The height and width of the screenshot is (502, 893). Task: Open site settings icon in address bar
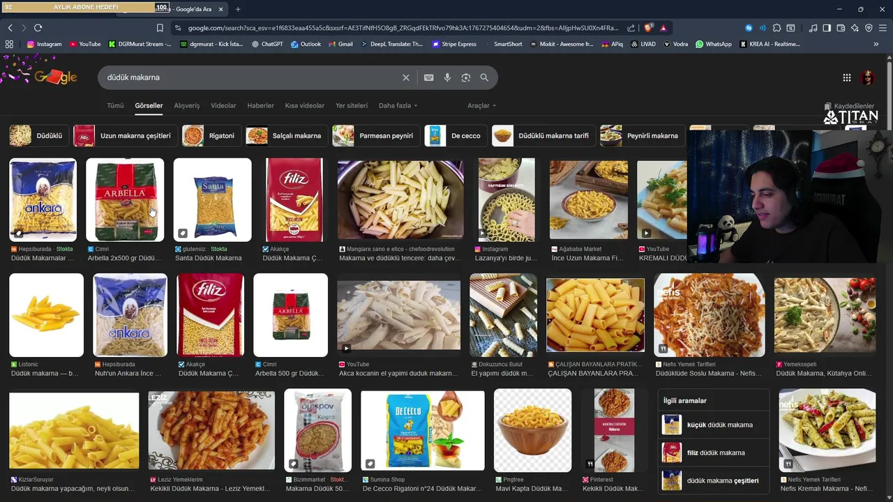(x=178, y=28)
